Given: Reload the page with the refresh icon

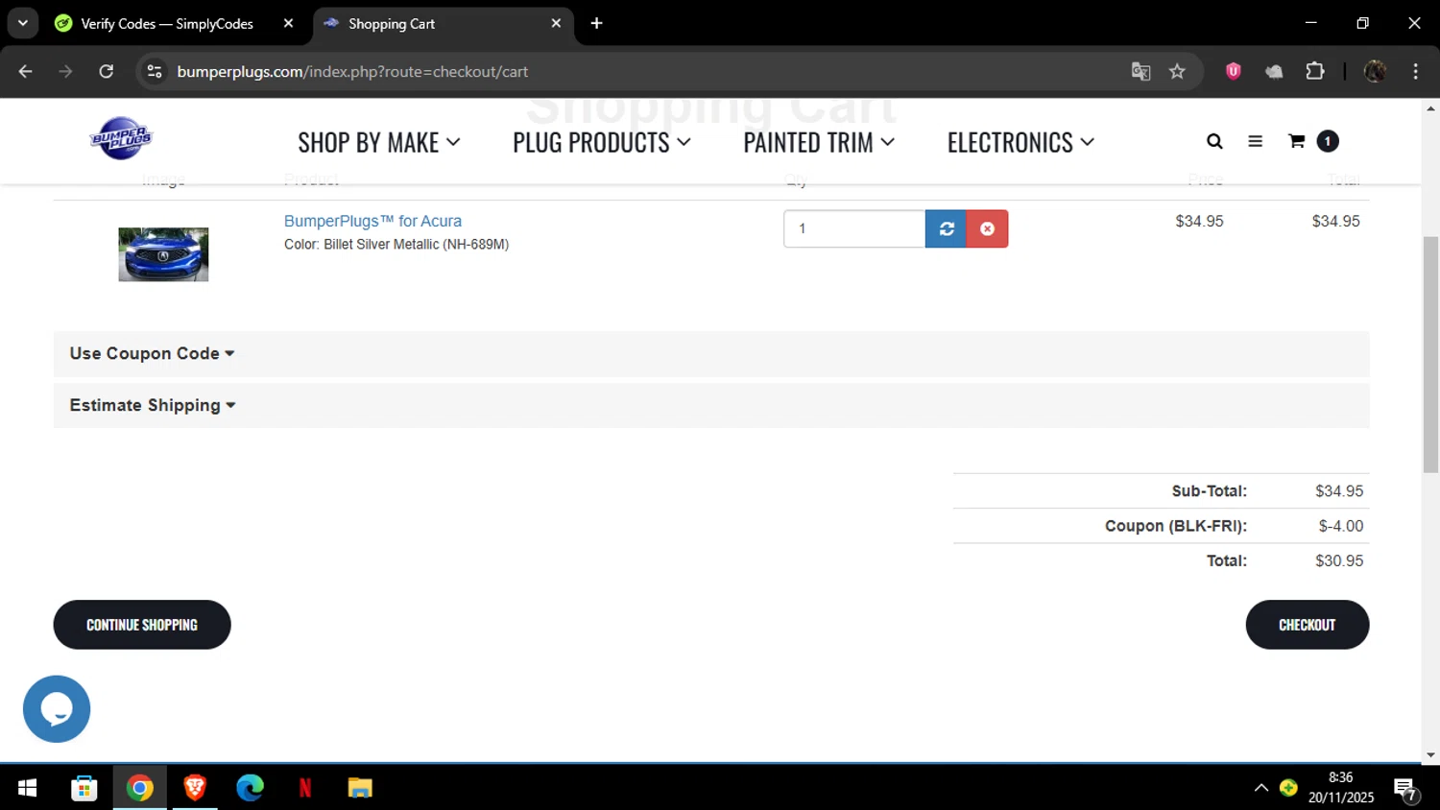Looking at the screenshot, I should coord(107,71).
